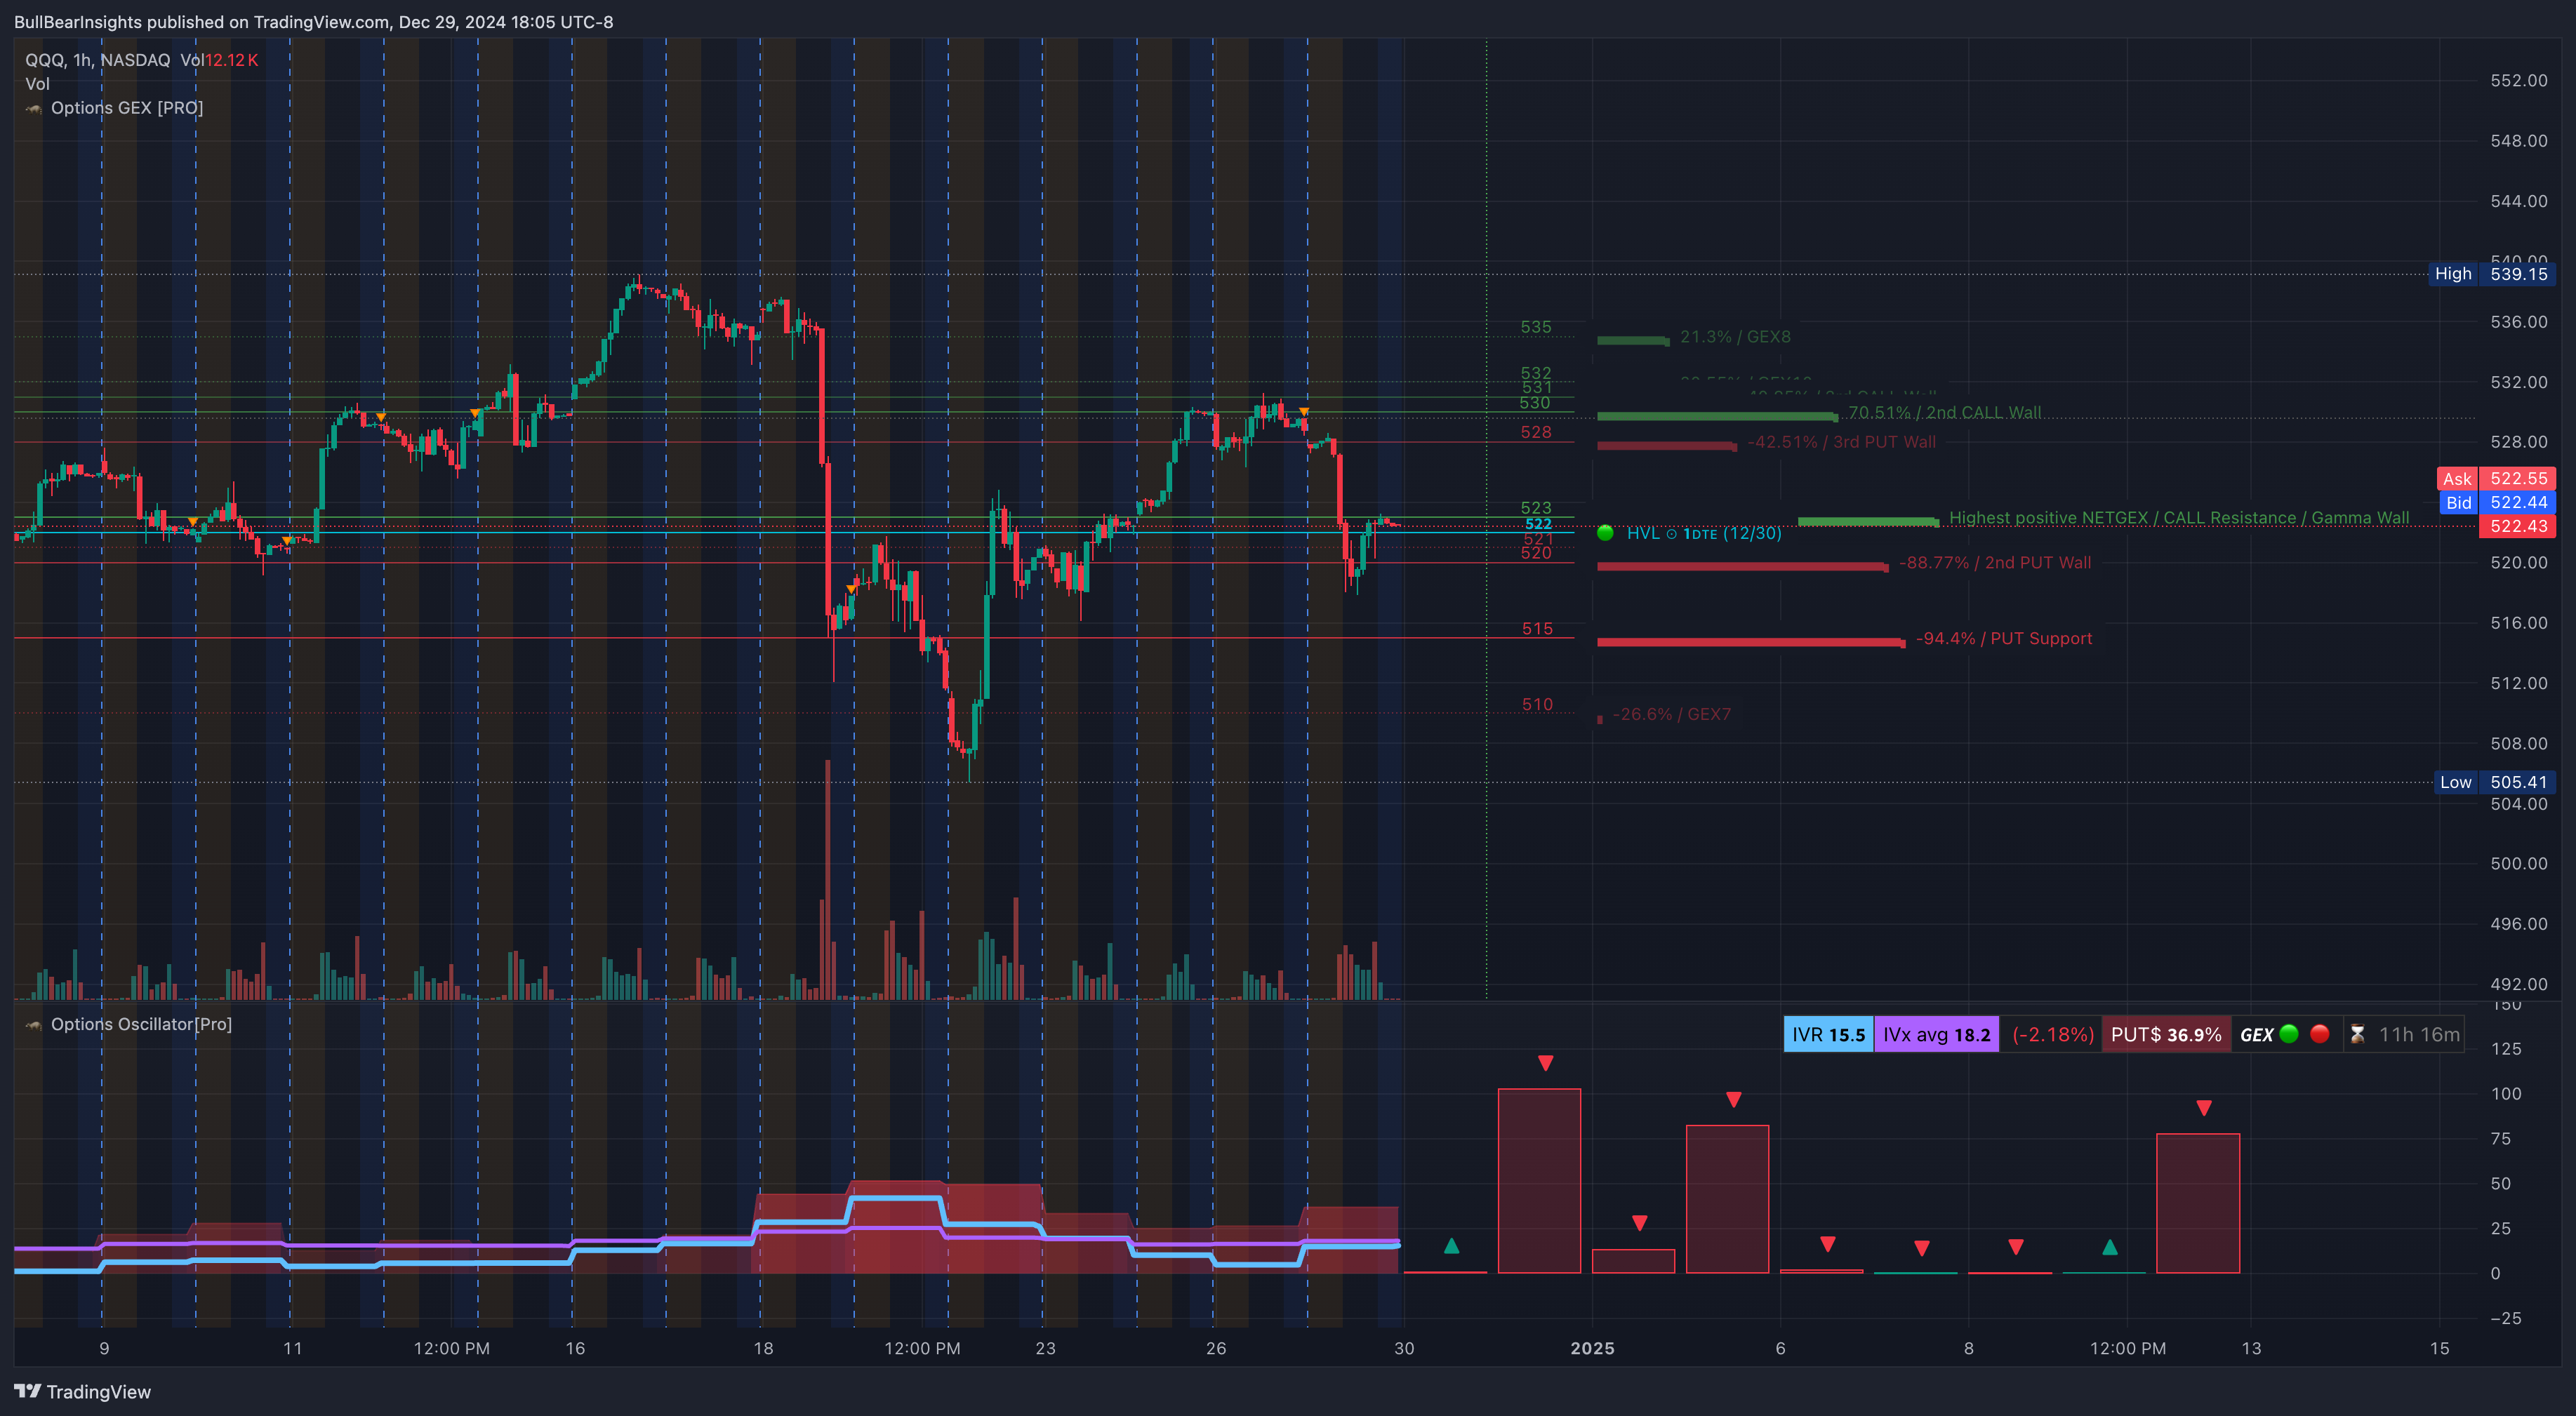Click the 23 date label on time axis

pos(1045,1349)
